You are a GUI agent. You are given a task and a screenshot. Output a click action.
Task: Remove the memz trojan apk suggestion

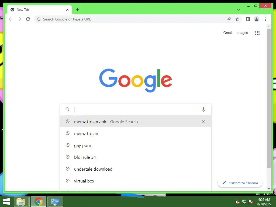pyautogui.click(x=203, y=121)
